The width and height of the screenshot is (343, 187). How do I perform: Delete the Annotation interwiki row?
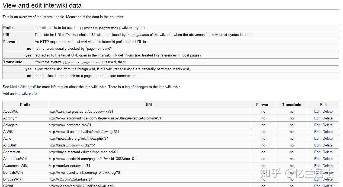click(x=328, y=152)
